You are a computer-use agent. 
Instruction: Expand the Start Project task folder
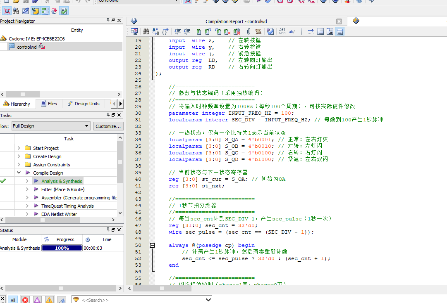[x=19, y=148]
